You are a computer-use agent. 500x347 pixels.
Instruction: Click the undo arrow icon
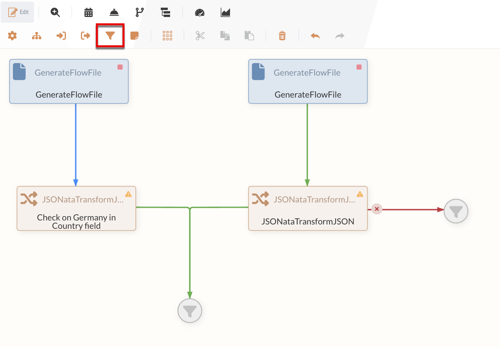[315, 36]
